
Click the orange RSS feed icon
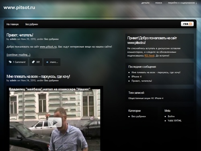pyautogui.click(x=191, y=24)
